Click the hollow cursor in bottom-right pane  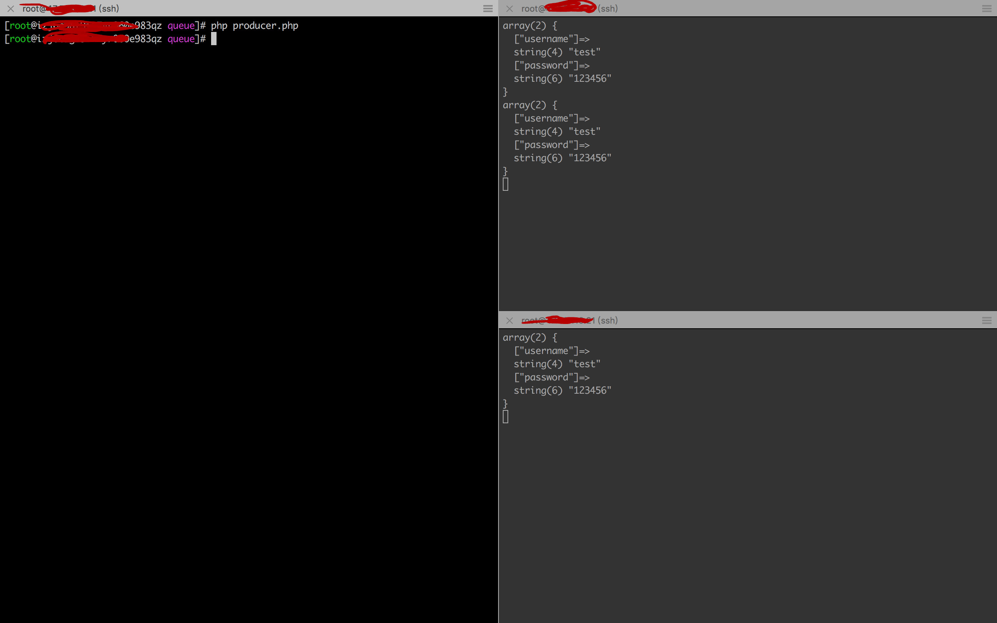506,417
